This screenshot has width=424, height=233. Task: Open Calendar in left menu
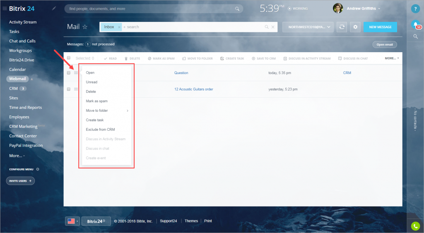click(x=17, y=70)
